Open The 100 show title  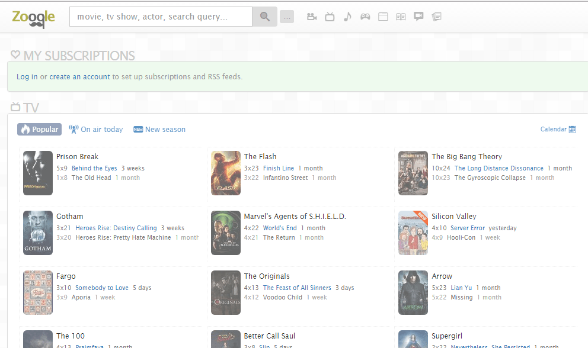(x=71, y=336)
